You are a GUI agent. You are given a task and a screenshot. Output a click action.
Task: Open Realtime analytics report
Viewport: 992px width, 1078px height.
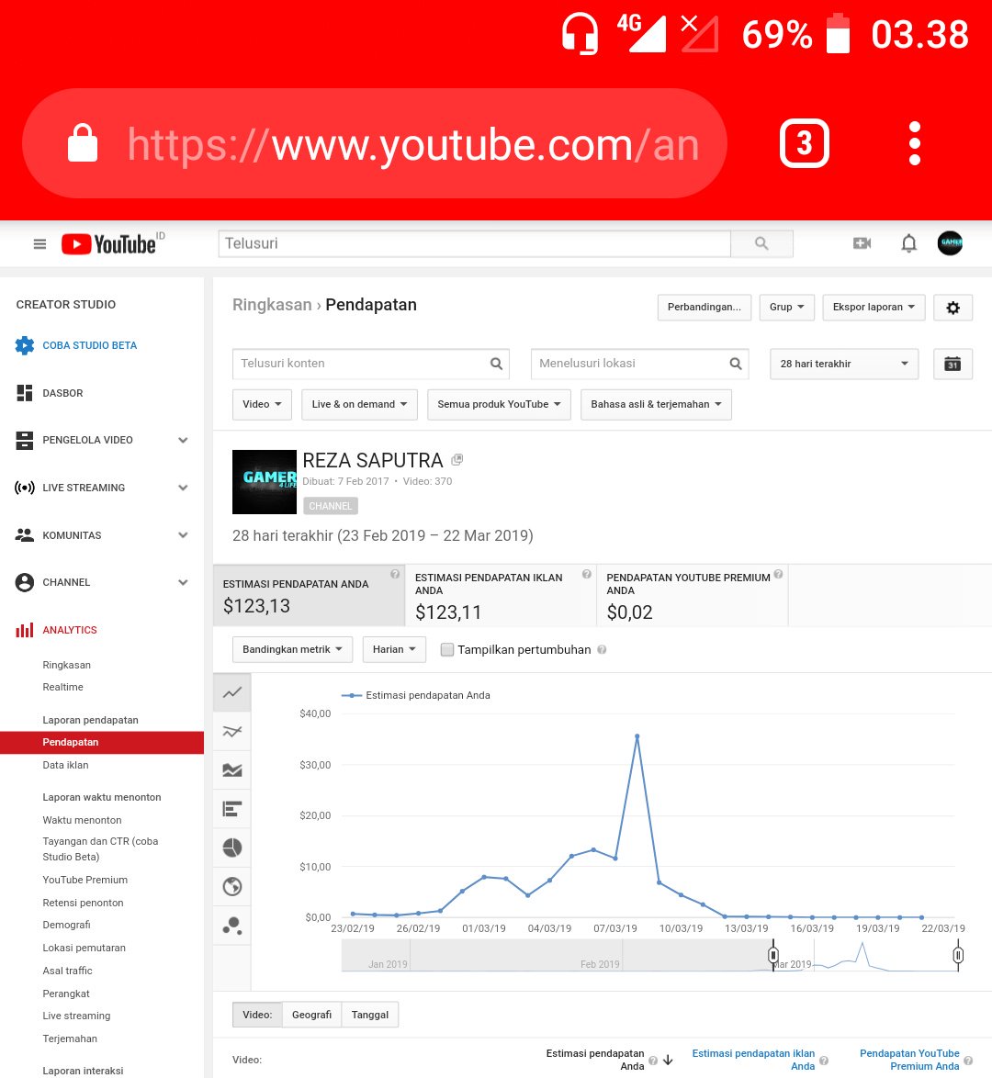point(62,687)
